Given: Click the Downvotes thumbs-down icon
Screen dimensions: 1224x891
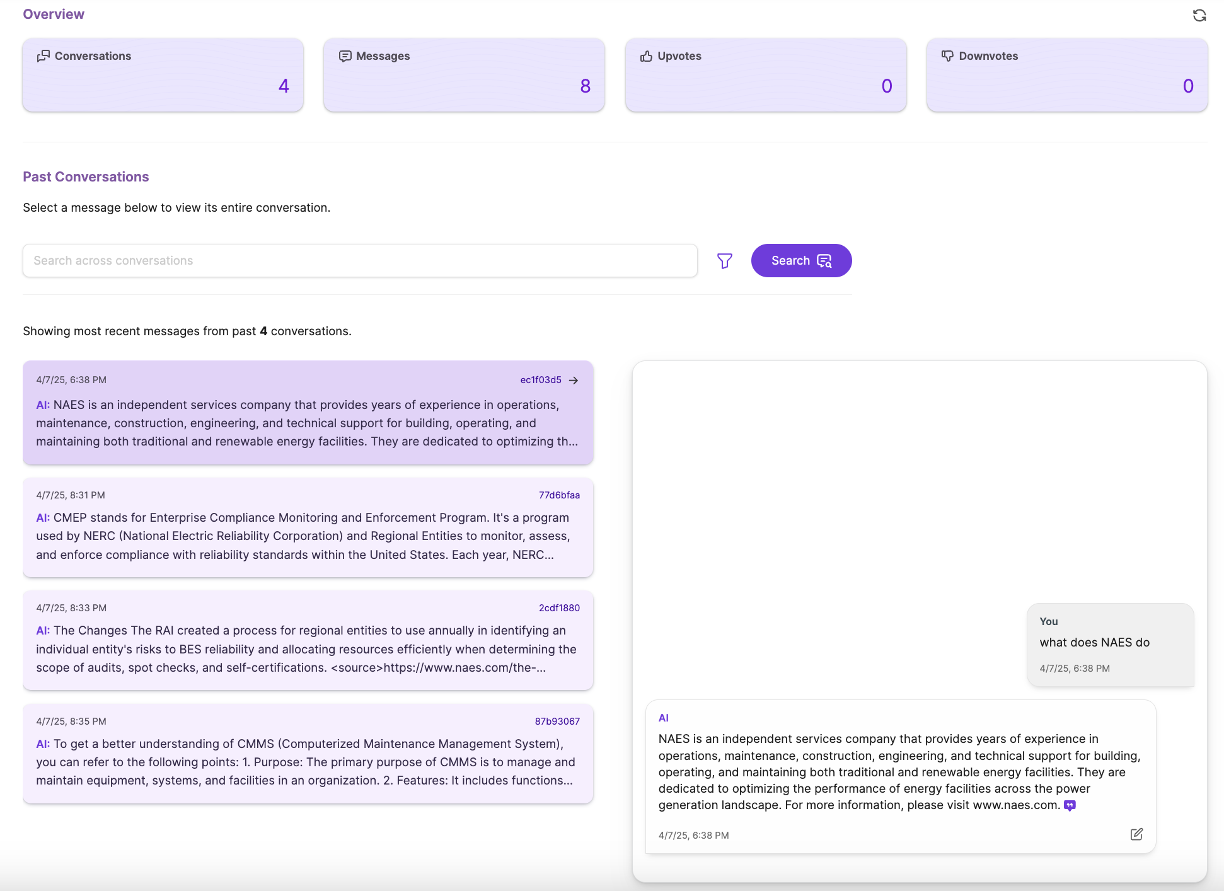Looking at the screenshot, I should pos(947,56).
